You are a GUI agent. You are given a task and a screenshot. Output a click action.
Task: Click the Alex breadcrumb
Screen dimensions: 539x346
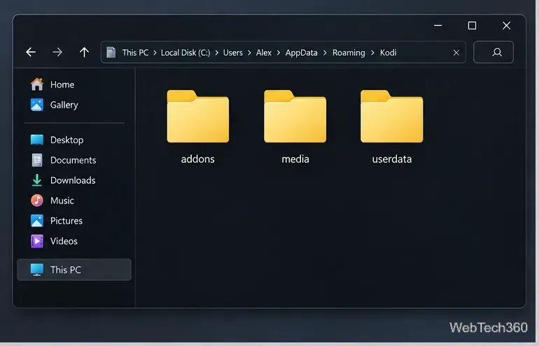coord(264,52)
